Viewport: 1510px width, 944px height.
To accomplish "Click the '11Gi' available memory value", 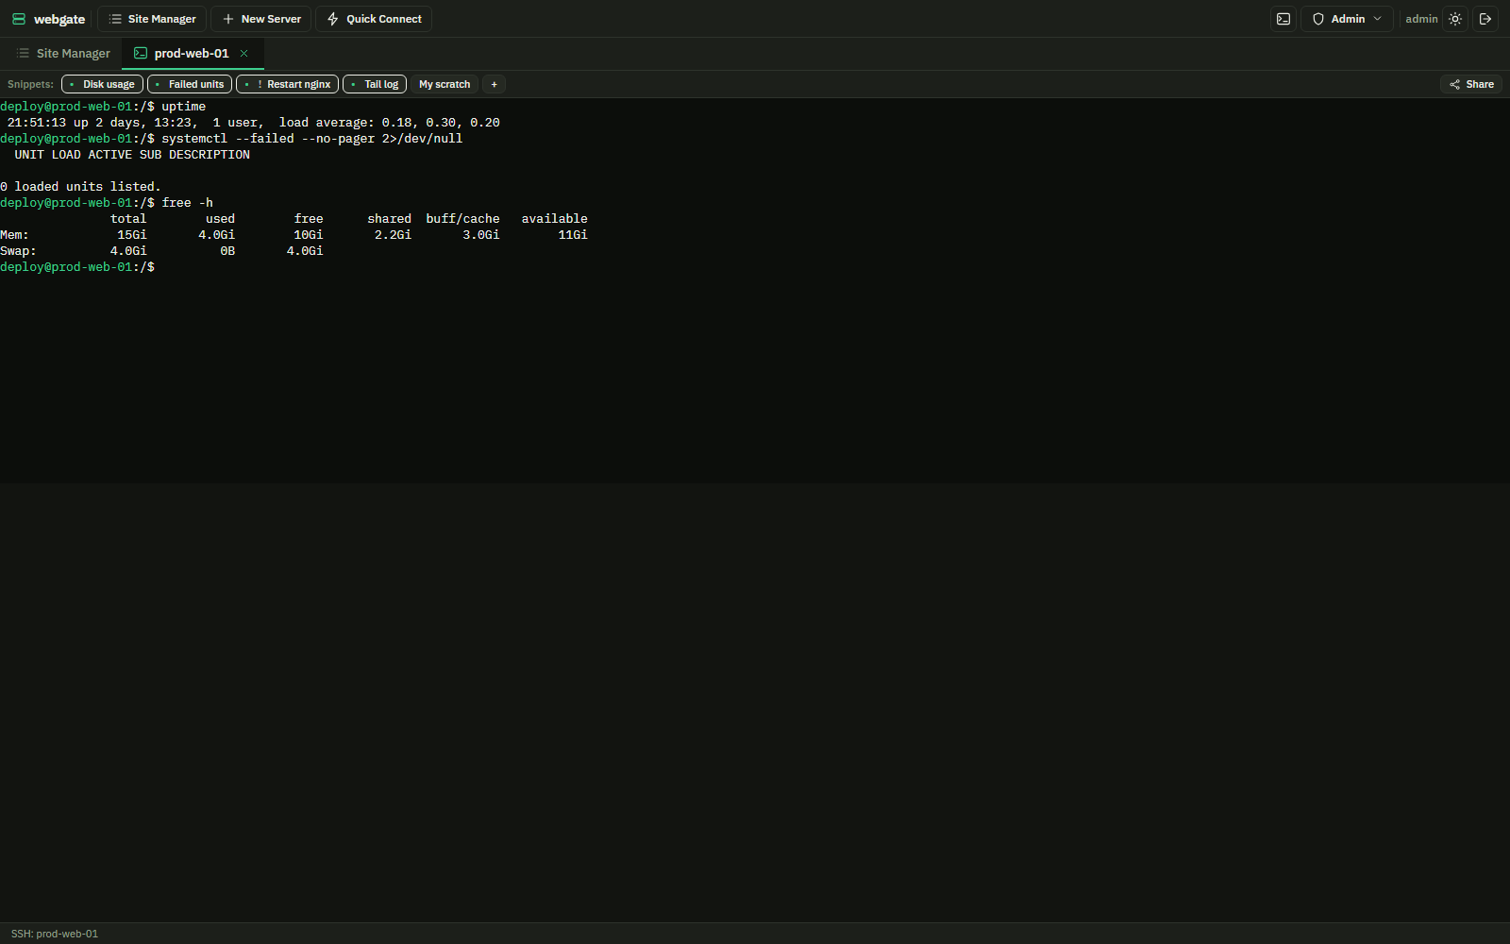I will click(x=573, y=235).
